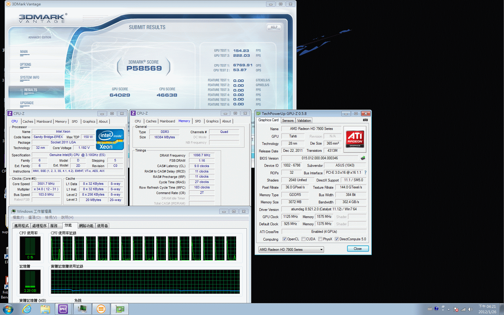Screen dimensions: 504x315
Task: Open the About tab in the CPU-Z window showing the CPU tab
Action: tap(103, 121)
